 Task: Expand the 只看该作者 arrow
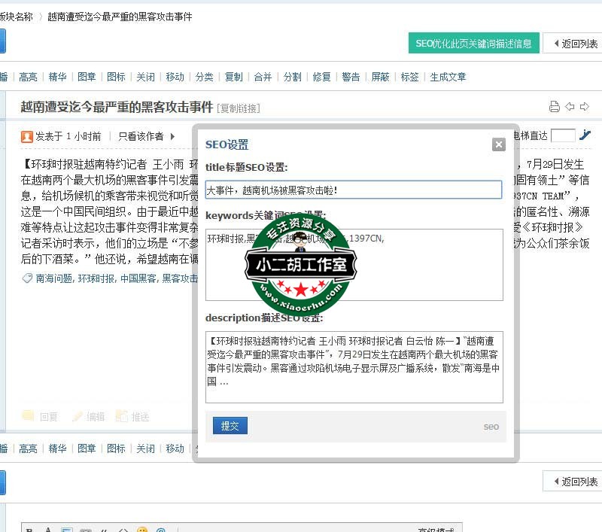click(172, 136)
